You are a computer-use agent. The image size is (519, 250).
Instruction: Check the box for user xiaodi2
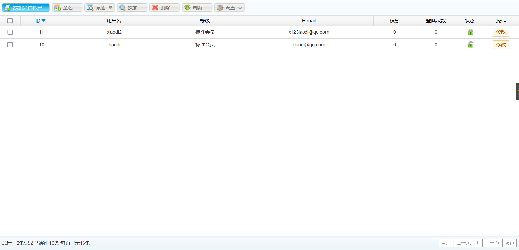[10, 32]
